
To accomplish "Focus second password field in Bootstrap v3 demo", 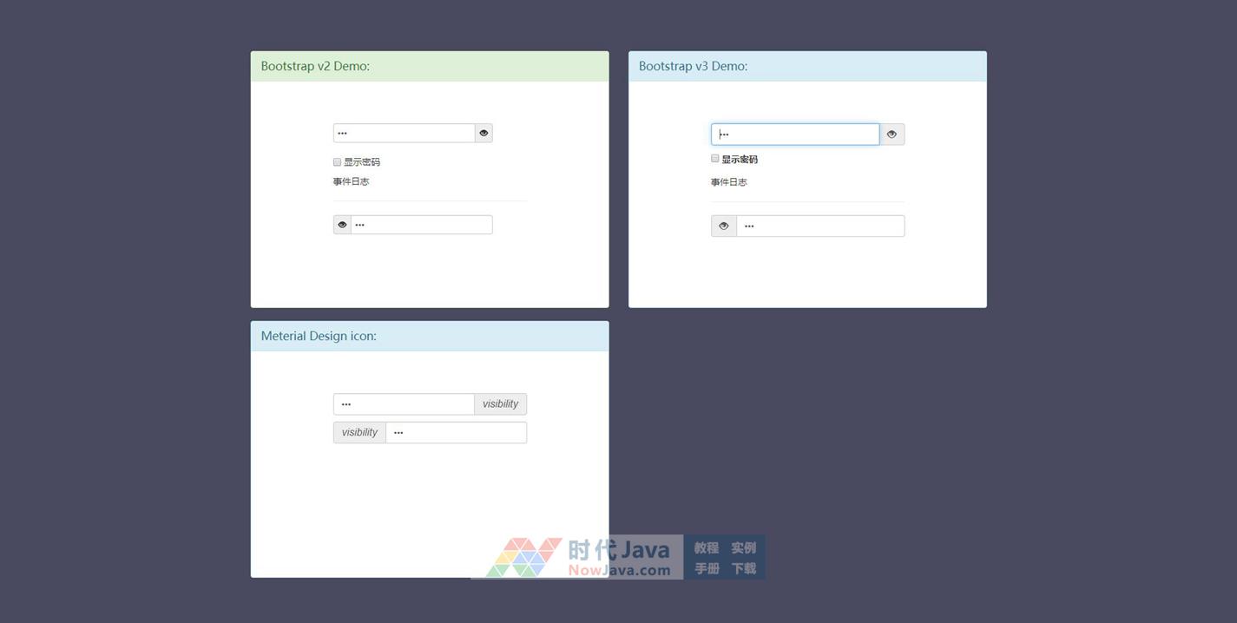I will tap(820, 226).
